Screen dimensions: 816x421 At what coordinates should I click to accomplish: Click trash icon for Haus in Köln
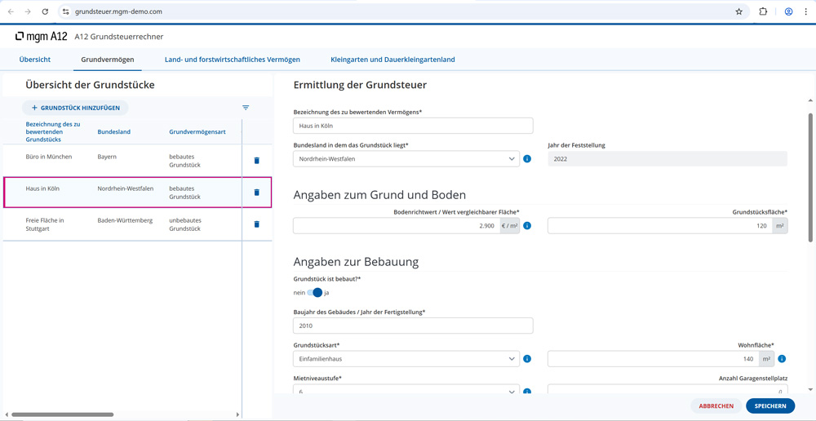pyautogui.click(x=256, y=193)
